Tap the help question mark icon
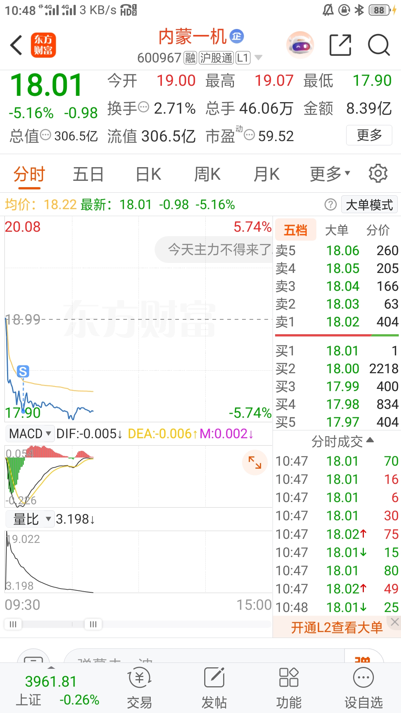 (x=330, y=205)
